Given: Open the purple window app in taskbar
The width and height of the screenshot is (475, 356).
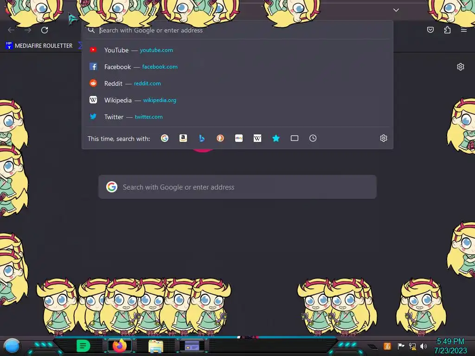Looking at the screenshot, I should [192, 346].
